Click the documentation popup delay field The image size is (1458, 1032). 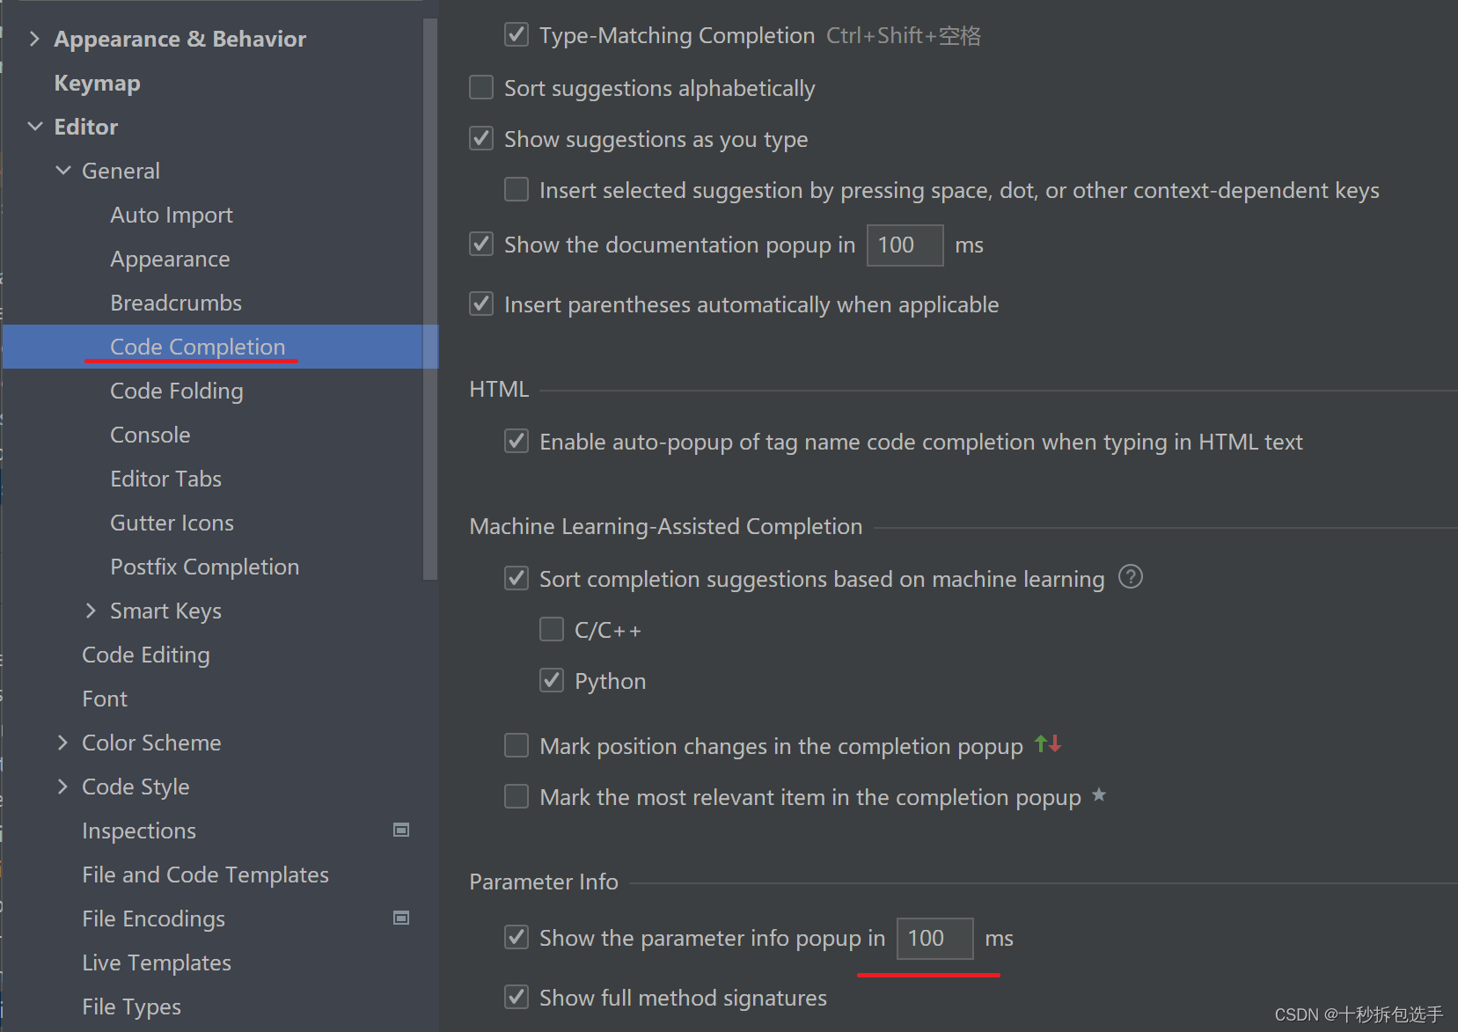click(x=905, y=245)
